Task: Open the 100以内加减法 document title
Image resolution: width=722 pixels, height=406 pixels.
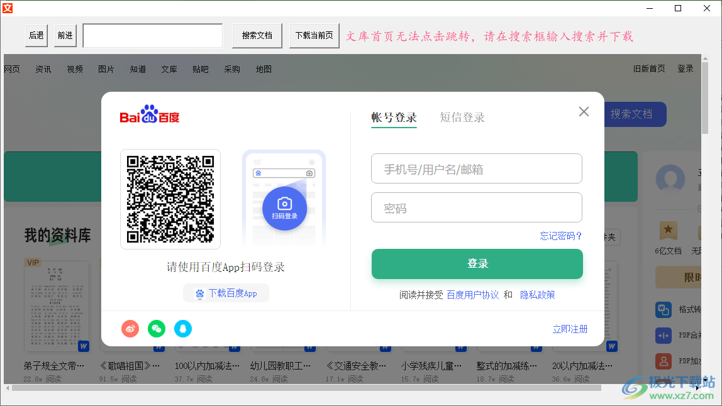Action: point(207,366)
